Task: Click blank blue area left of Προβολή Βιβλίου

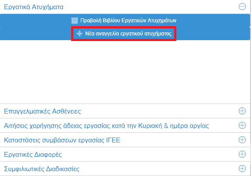Action: pyautogui.click(x=35, y=21)
